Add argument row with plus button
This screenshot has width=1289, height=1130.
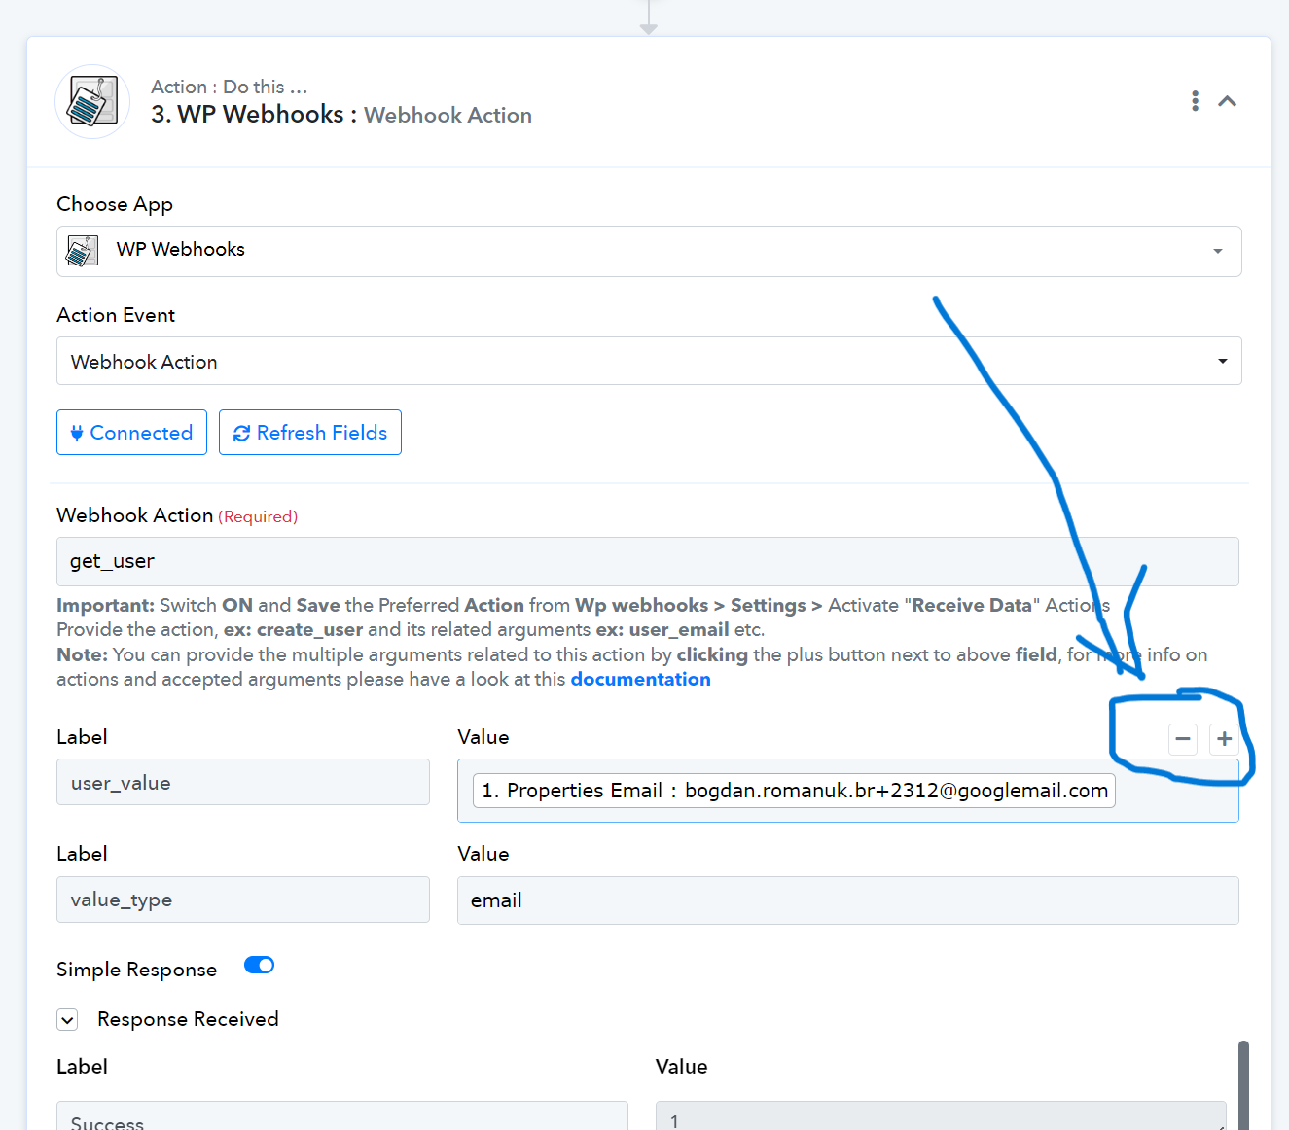click(1224, 739)
